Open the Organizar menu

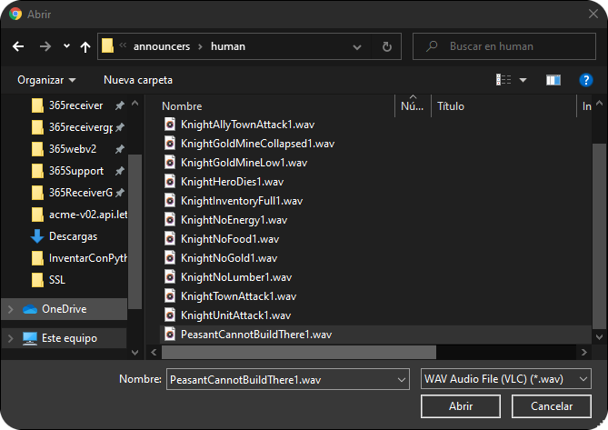46,80
